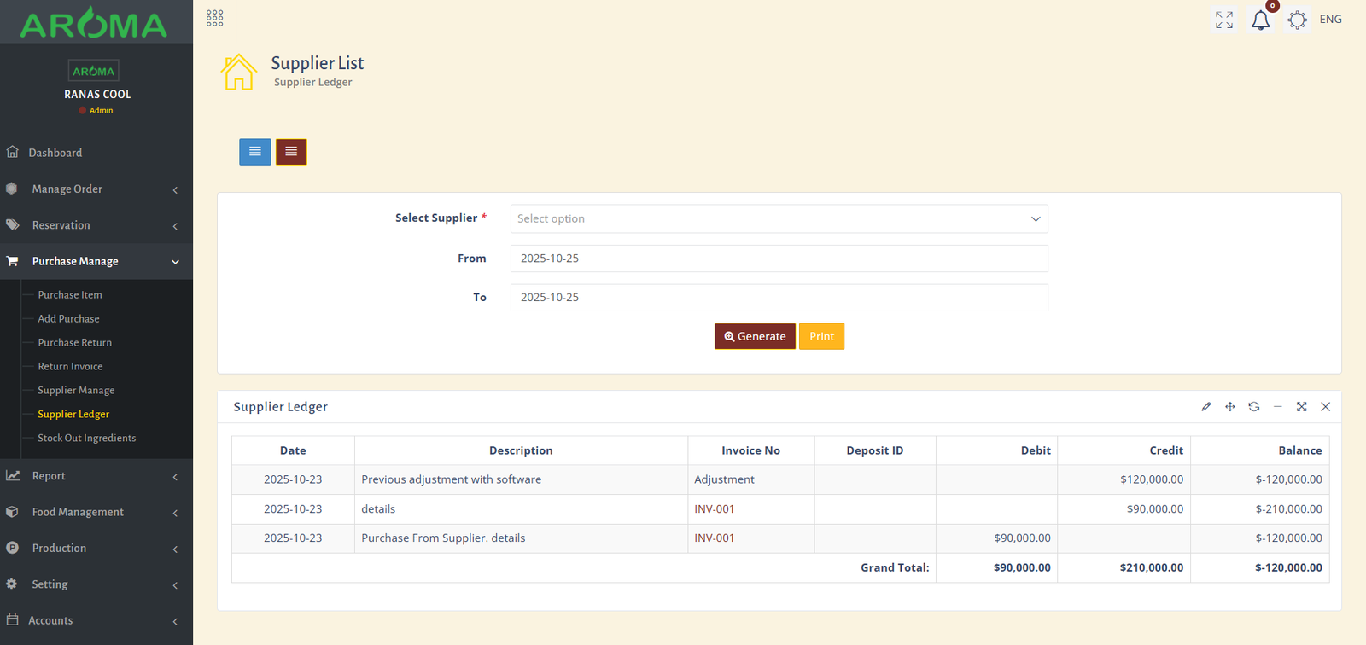
Task: Collapse the Purchase Manage menu
Action: click(96, 262)
